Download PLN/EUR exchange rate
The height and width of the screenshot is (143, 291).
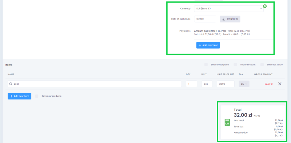click(x=230, y=19)
